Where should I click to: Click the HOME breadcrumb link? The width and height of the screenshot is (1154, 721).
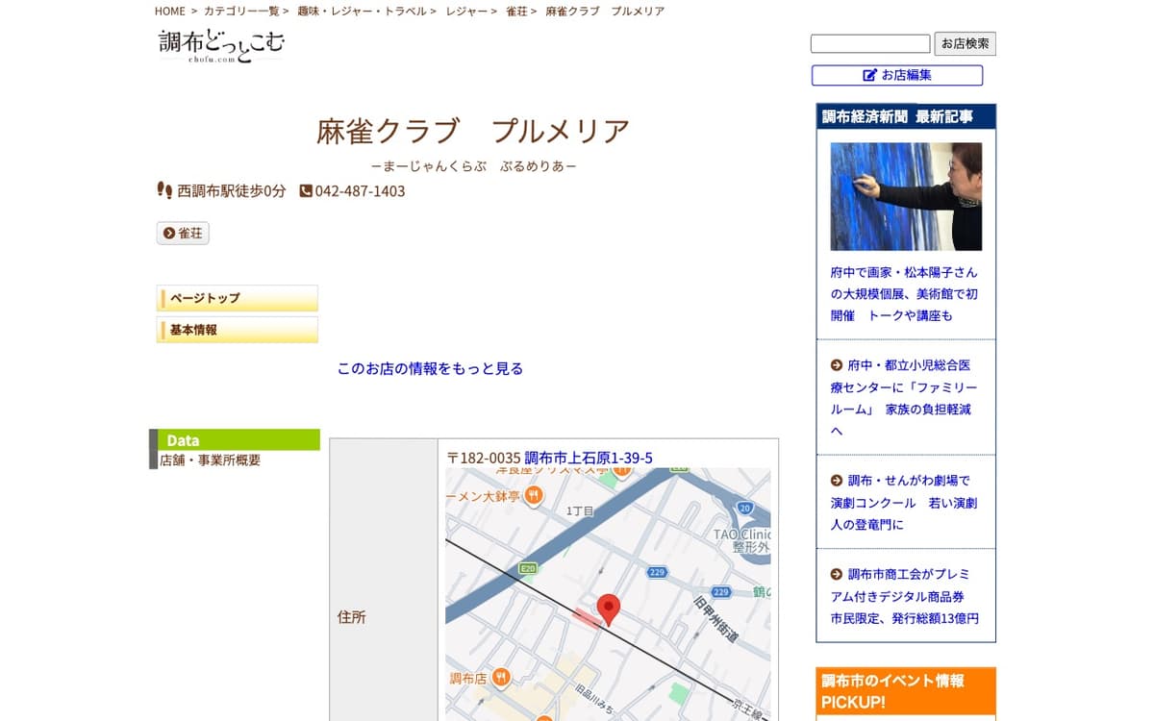click(x=170, y=12)
